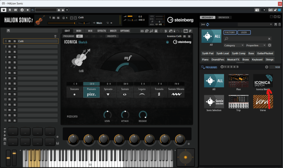Open the OPTIONS tab

(x=125, y=31)
